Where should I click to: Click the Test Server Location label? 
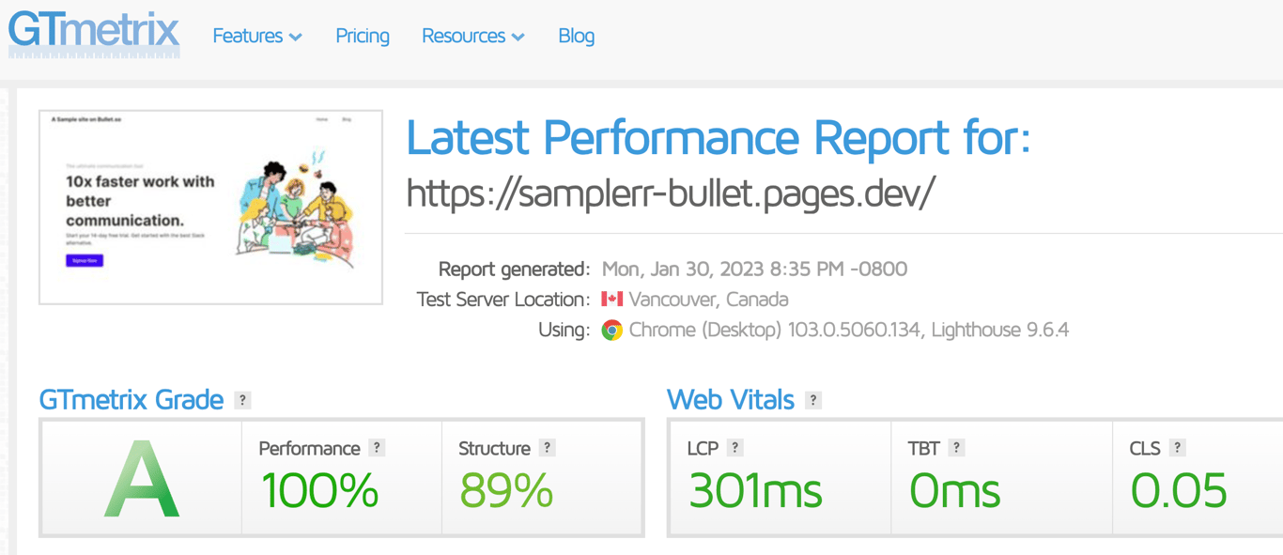[x=503, y=300]
